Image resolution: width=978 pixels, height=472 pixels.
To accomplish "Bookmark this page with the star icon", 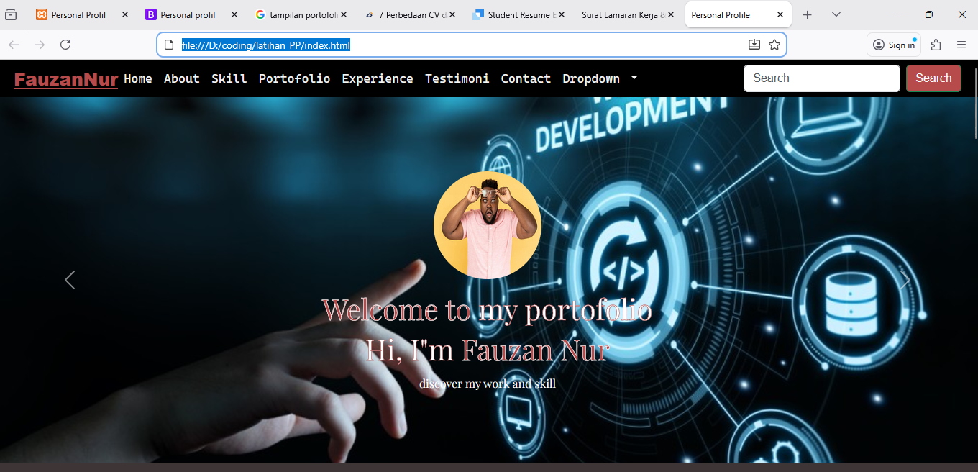I will 774,45.
